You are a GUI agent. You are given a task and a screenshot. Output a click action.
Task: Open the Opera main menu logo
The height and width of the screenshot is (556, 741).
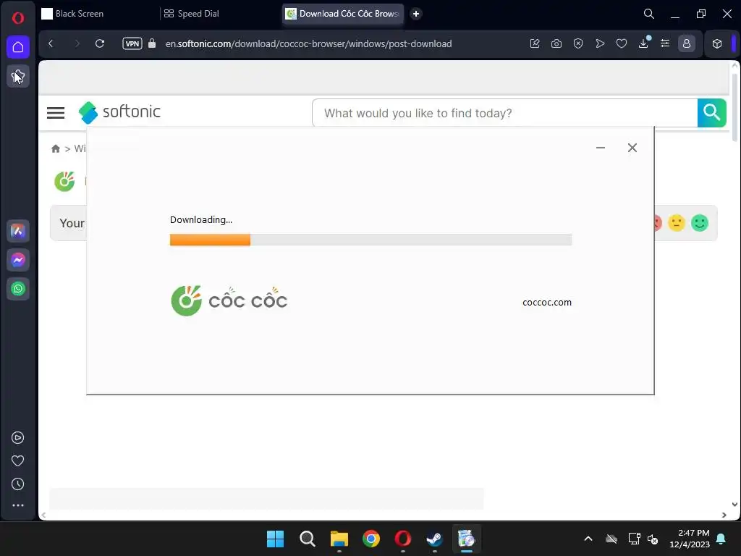click(x=18, y=18)
